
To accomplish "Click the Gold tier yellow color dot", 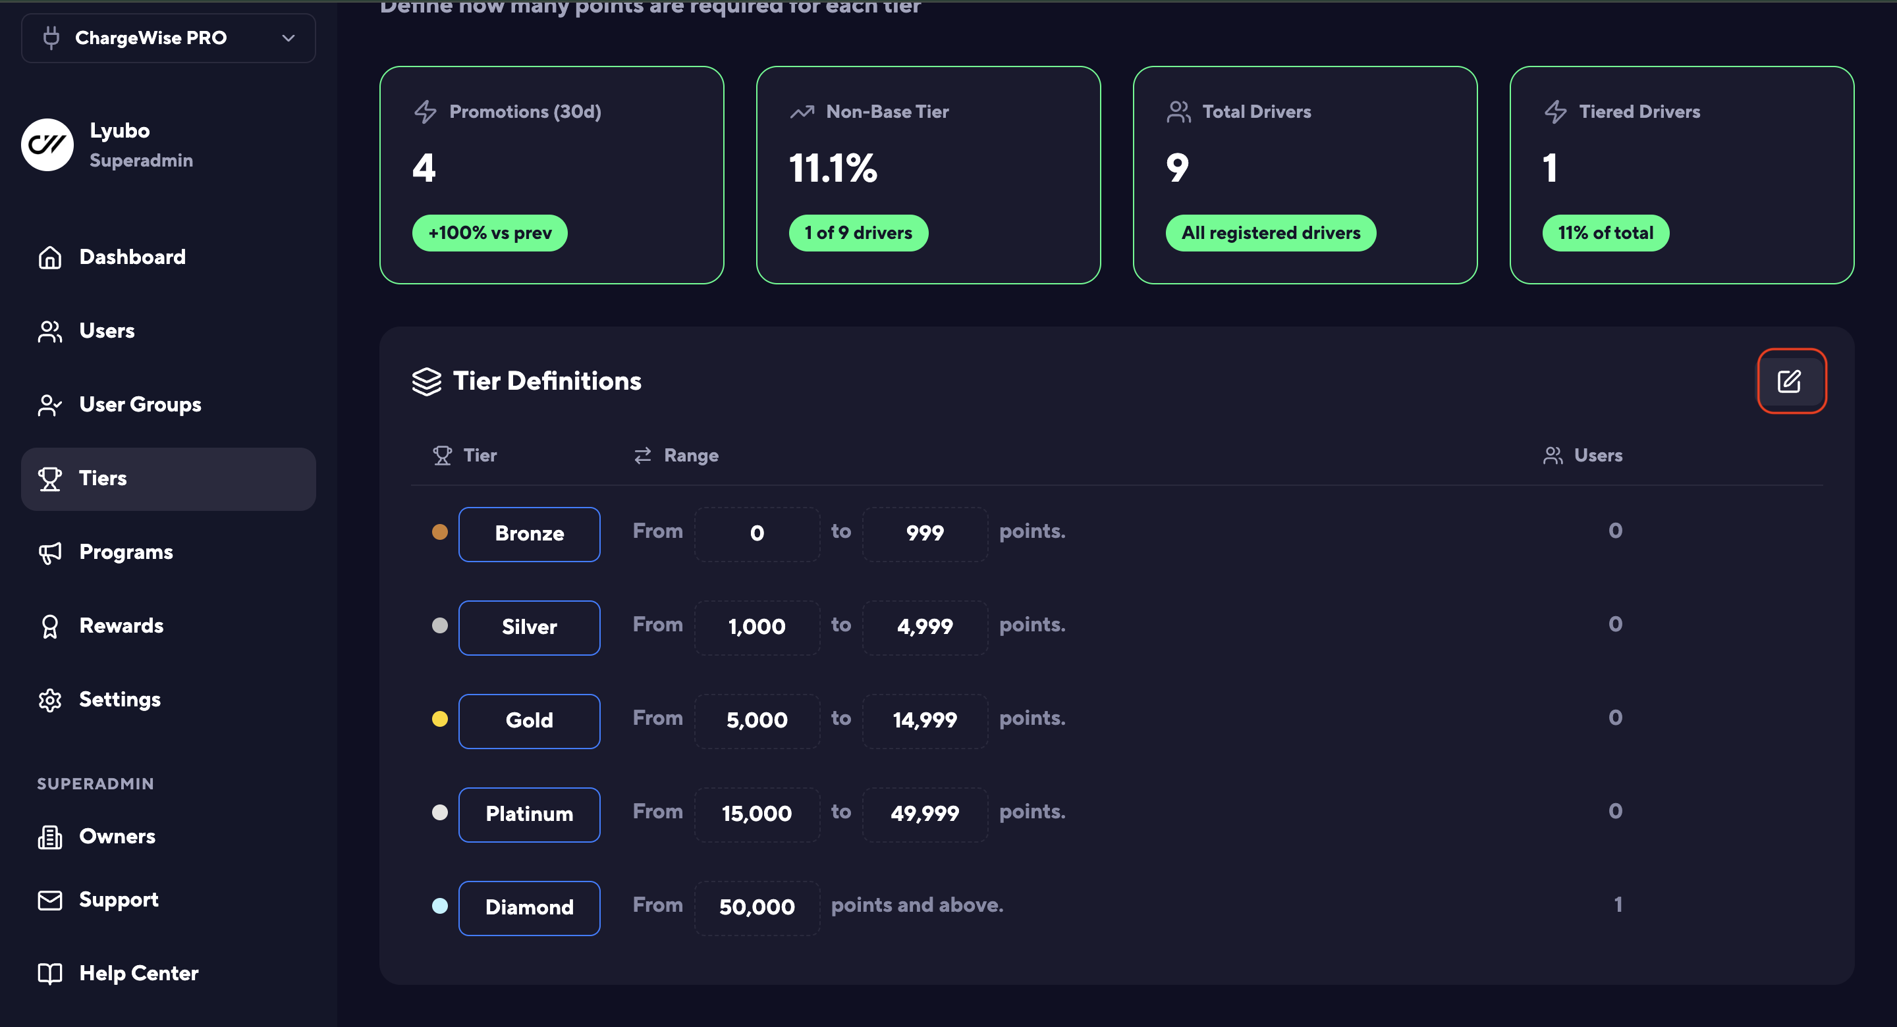I will click(439, 720).
